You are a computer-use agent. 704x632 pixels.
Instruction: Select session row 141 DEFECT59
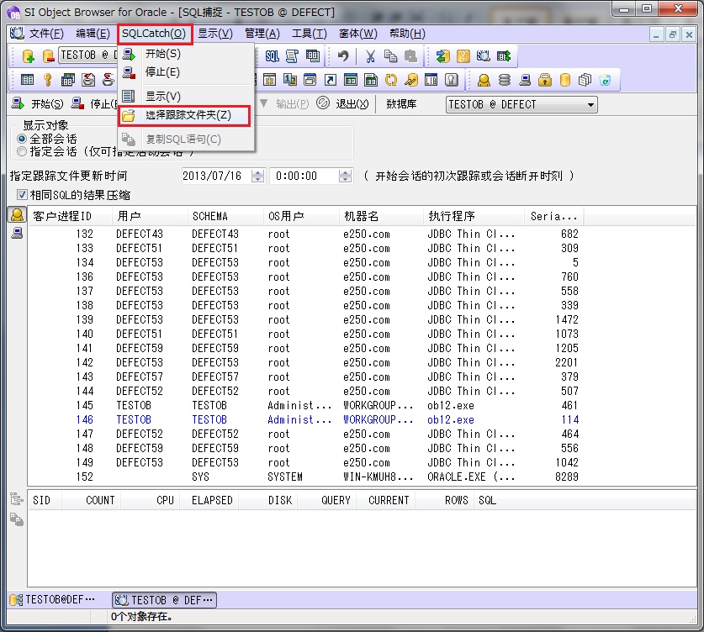tap(305, 348)
